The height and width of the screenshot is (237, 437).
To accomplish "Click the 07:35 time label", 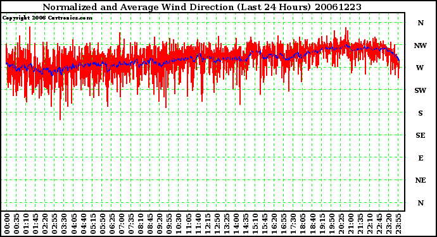I will pos(131,224).
